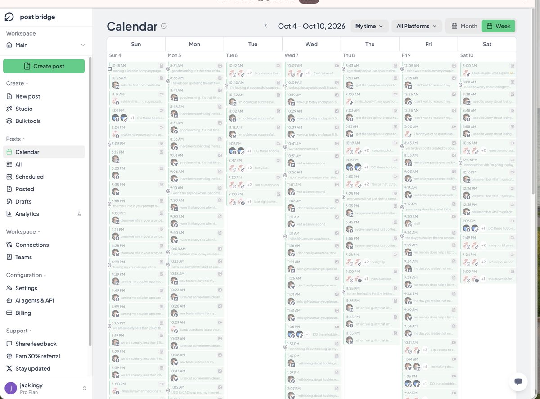
Task: Go to previous week with left arrow
Action: coord(265,26)
